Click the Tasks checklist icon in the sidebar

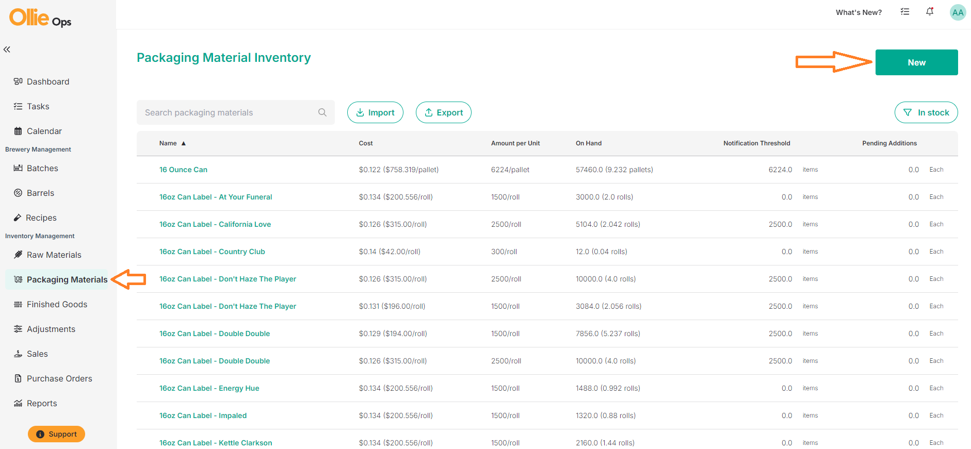pos(18,106)
